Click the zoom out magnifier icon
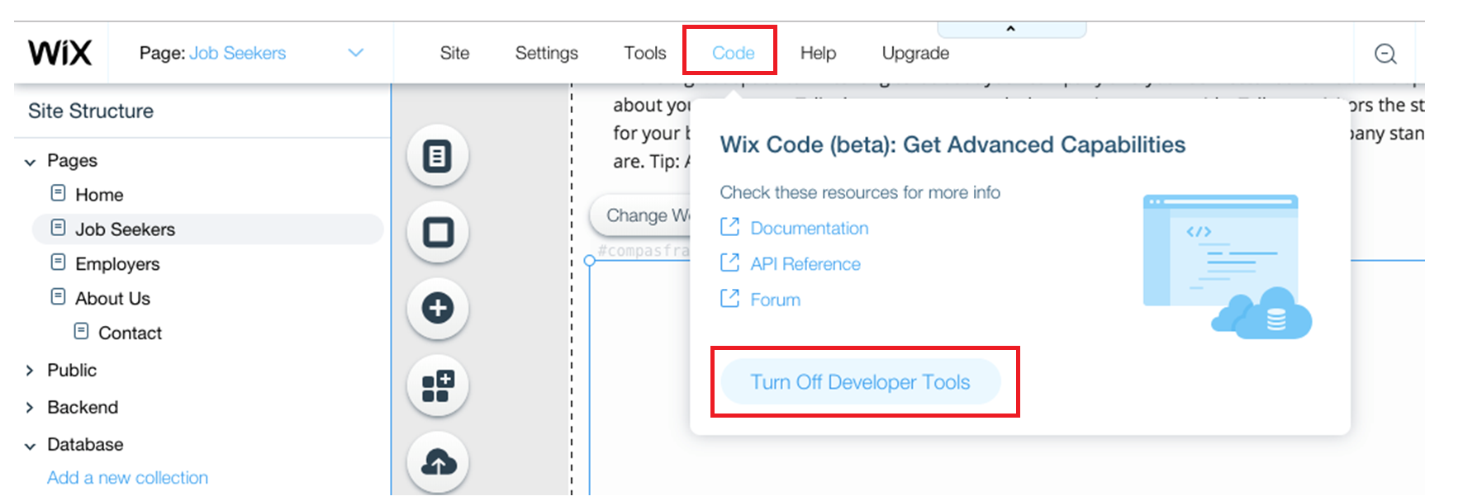1463x501 pixels. pyautogui.click(x=1385, y=54)
